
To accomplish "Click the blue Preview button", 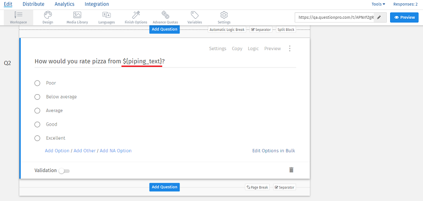I will pos(404,17).
